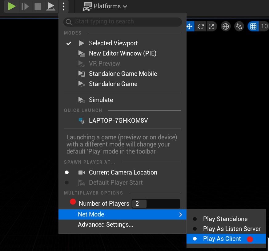The height and width of the screenshot is (251, 269).
Task: Activate the rotate tool icon
Action: [x=201, y=27]
